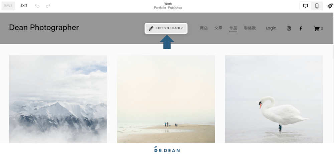334x156 pixels.
Task: Switch to desktop view icon
Action: (x=306, y=6)
